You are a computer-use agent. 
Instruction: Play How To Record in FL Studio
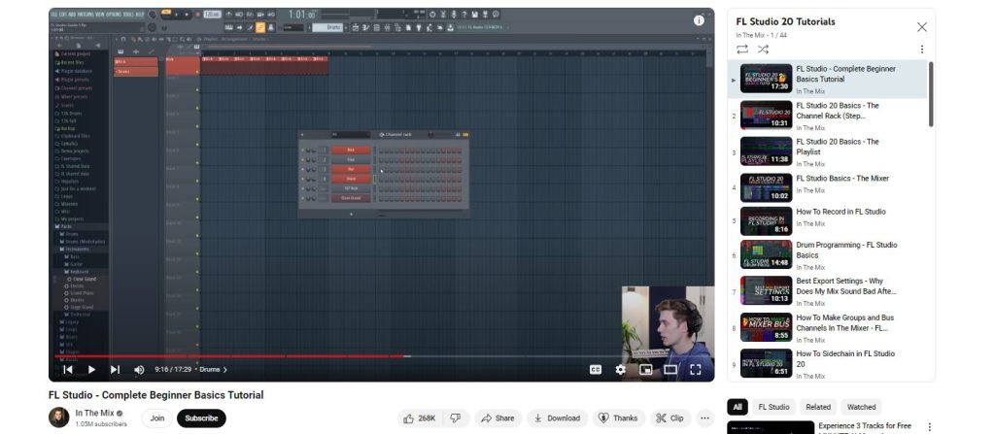pos(827,220)
